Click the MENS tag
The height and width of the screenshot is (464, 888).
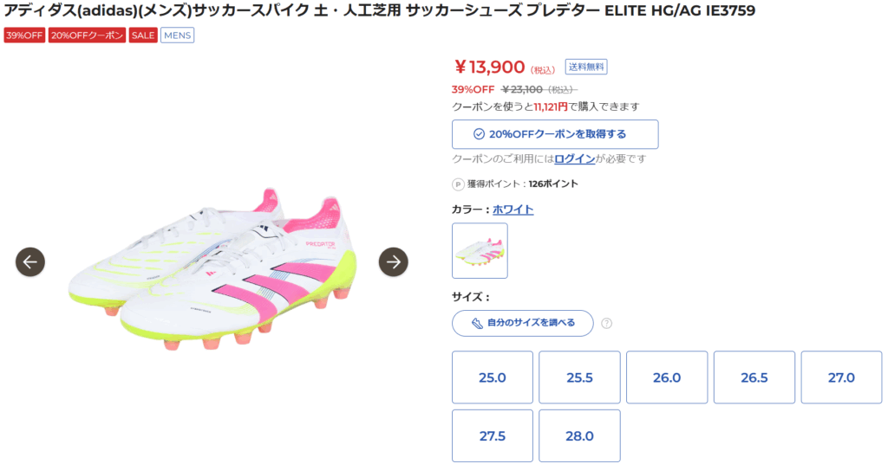(178, 35)
